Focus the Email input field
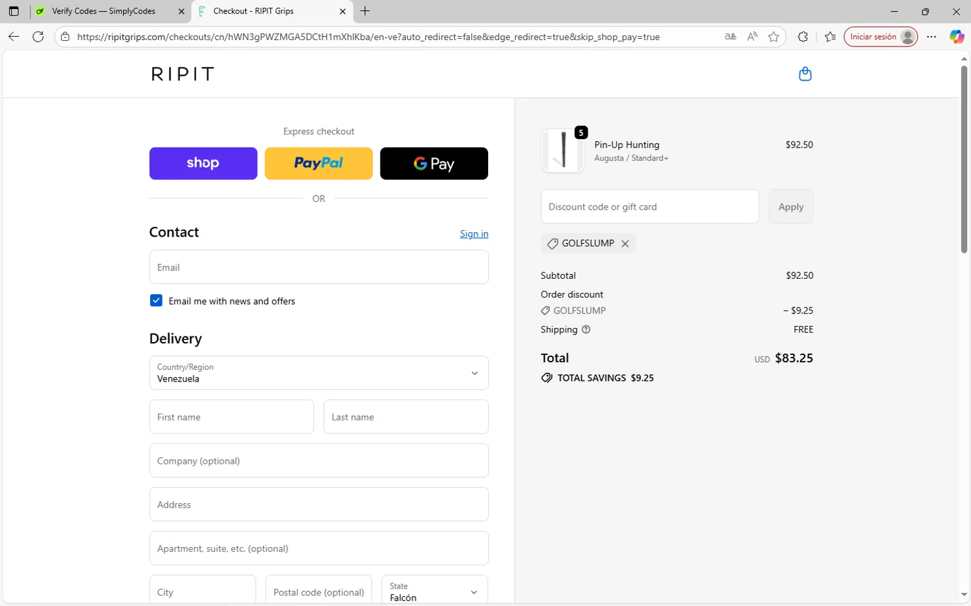This screenshot has width=971, height=606. (318, 267)
